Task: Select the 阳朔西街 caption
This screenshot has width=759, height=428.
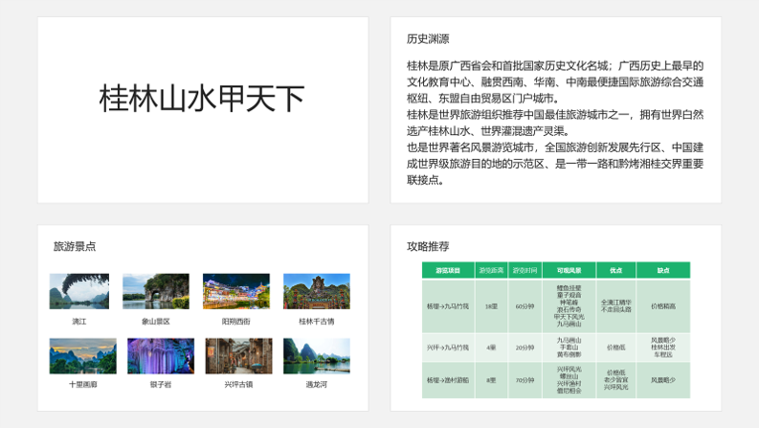Action: [236, 322]
